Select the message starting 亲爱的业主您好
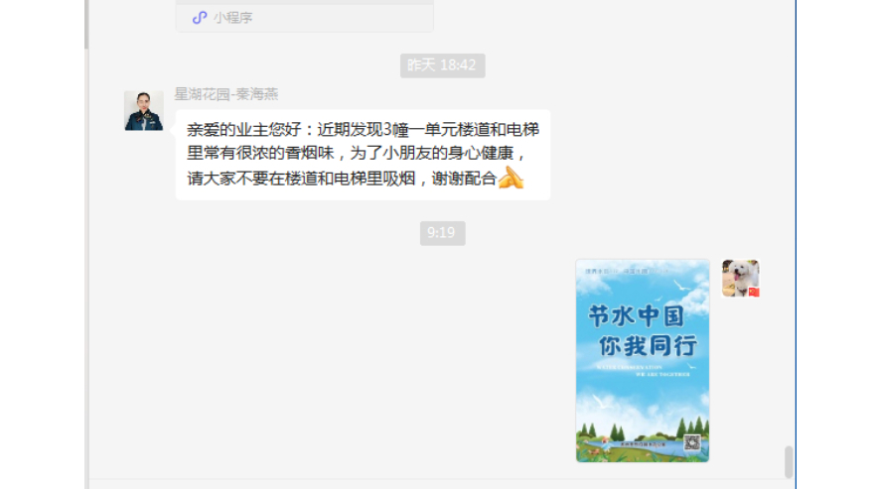This screenshot has height=489, width=874. [x=363, y=155]
